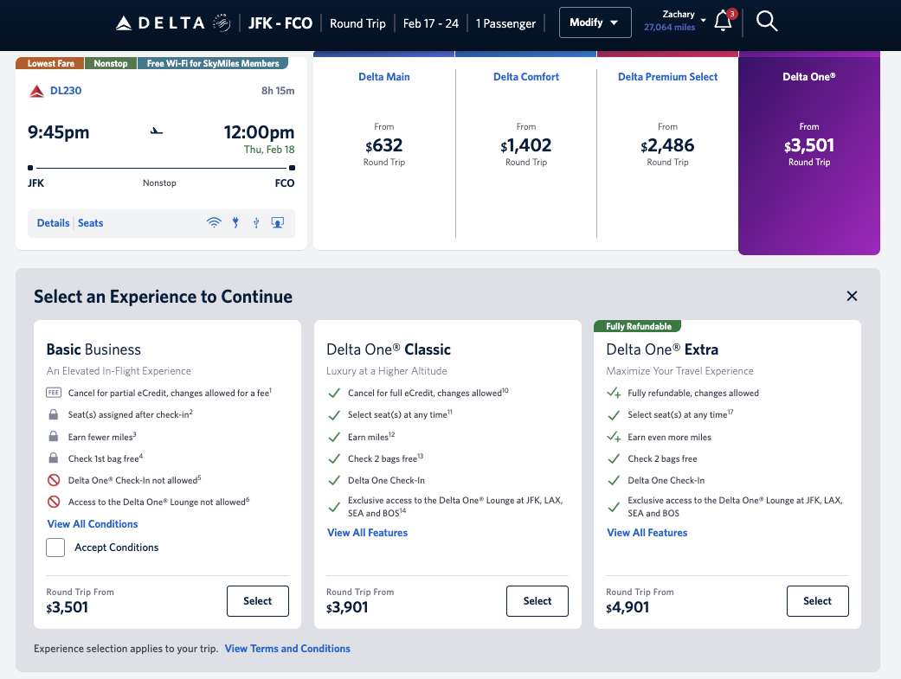The height and width of the screenshot is (679, 901).
Task: Click lock icon beside Check 1st bag free
Action: (x=54, y=458)
